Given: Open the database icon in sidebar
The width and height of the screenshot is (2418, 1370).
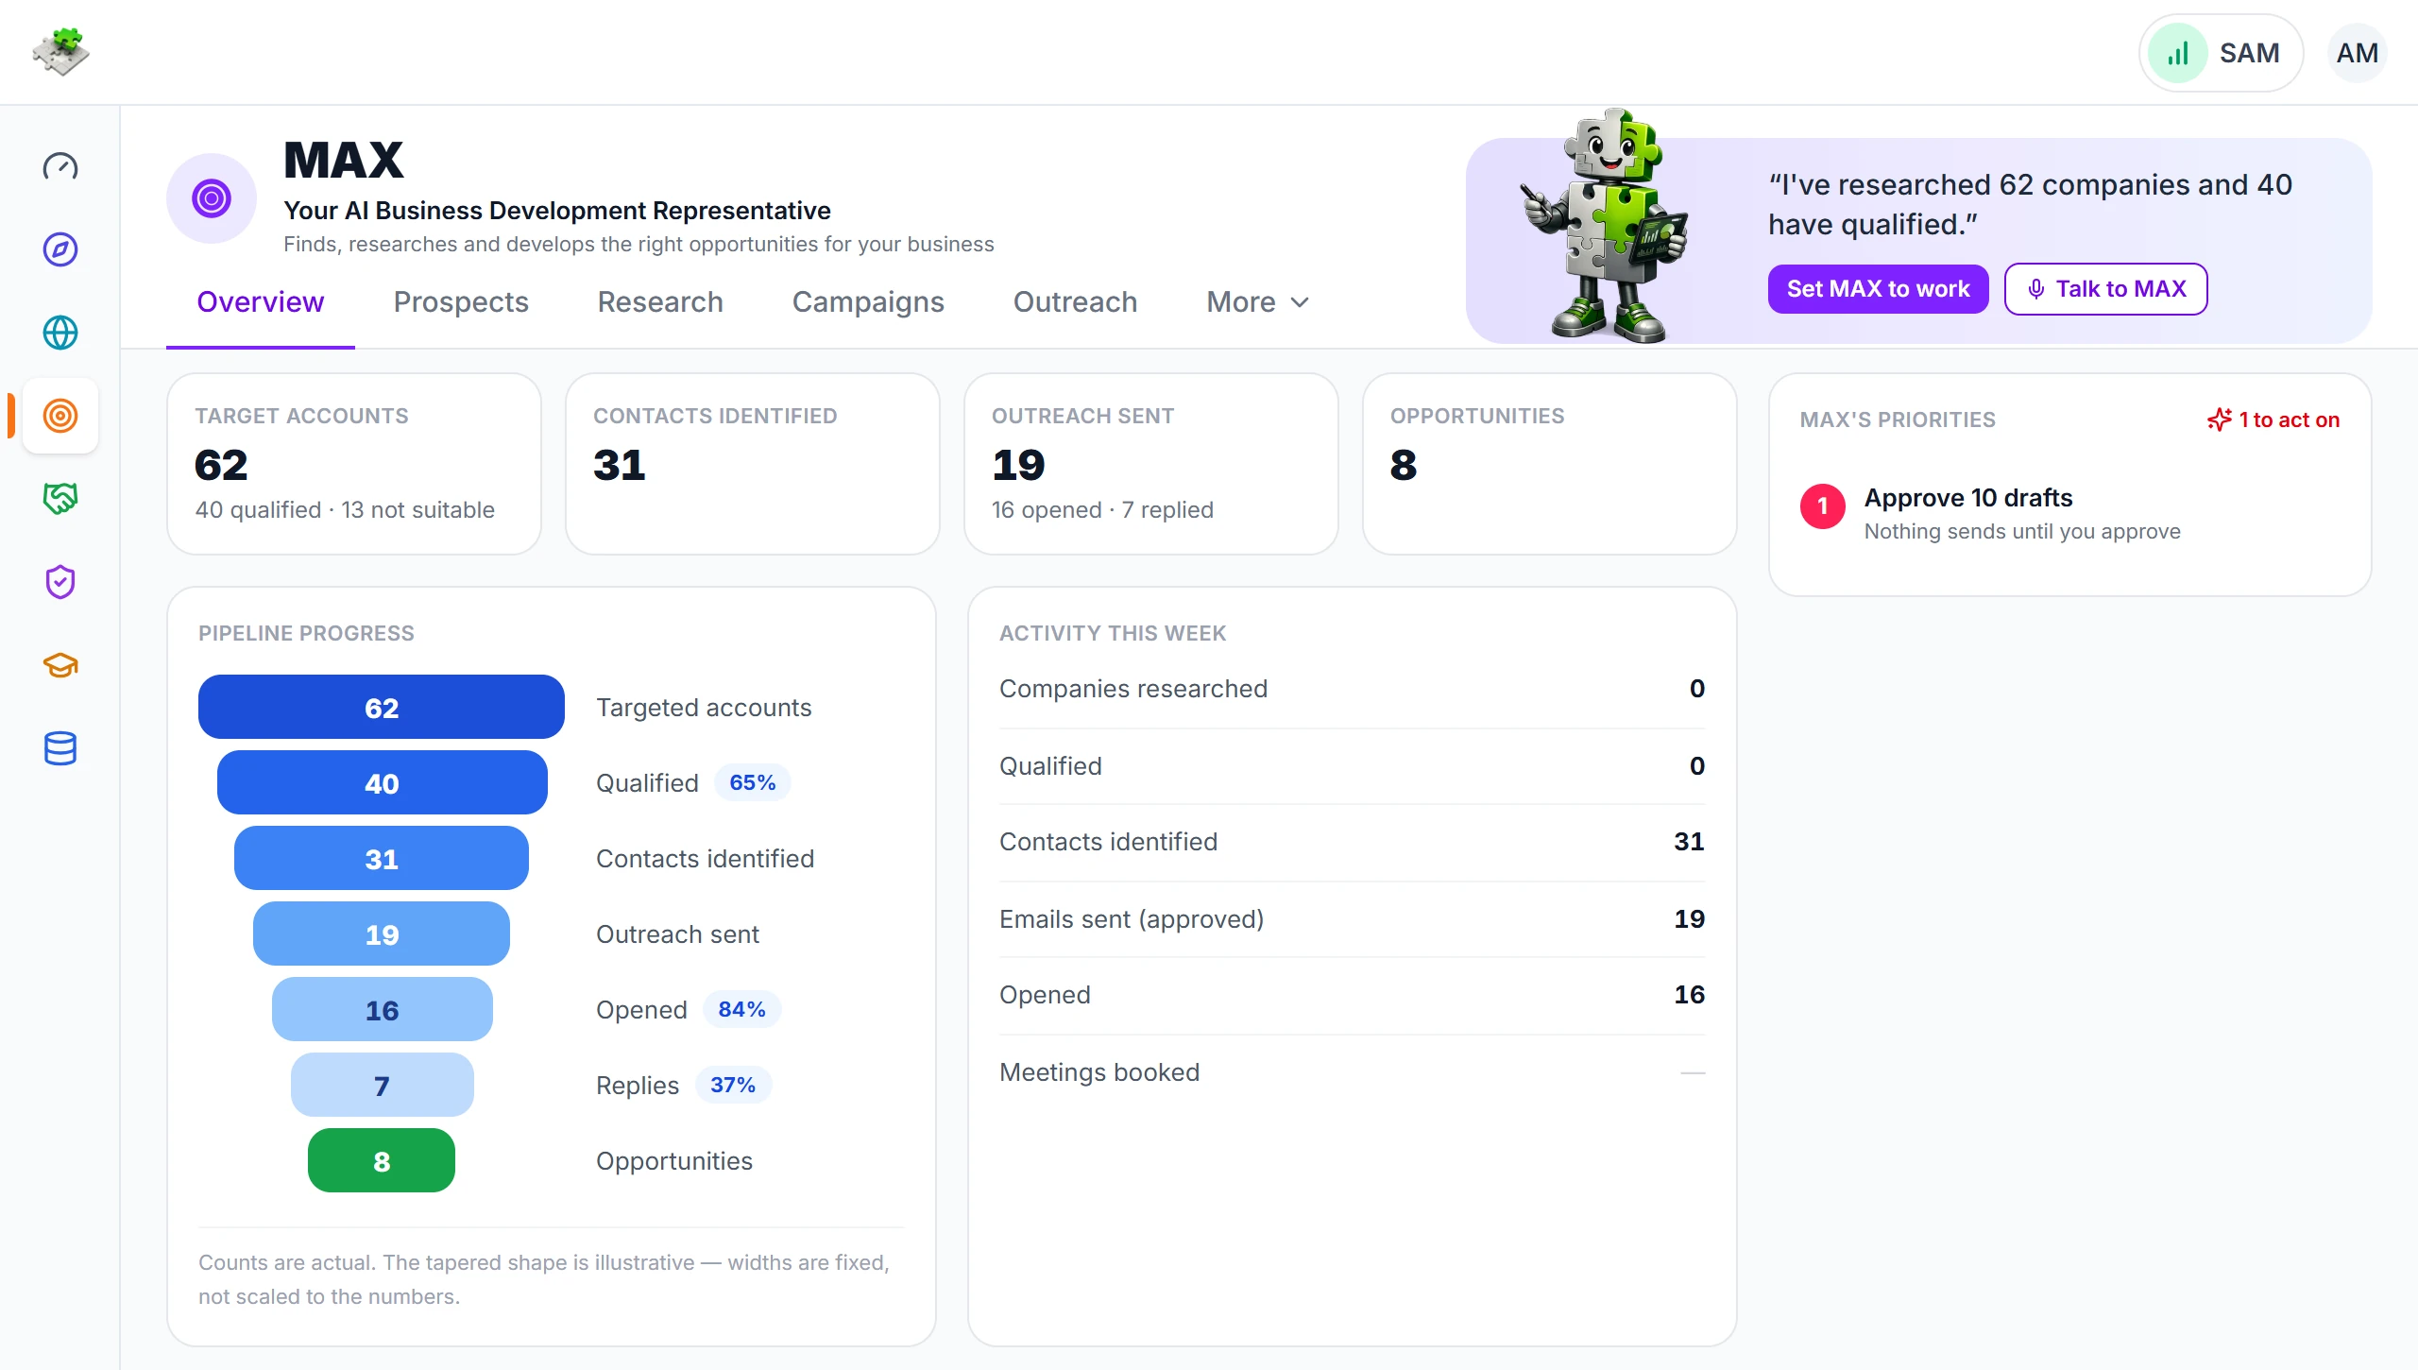Looking at the screenshot, I should [x=60, y=748].
